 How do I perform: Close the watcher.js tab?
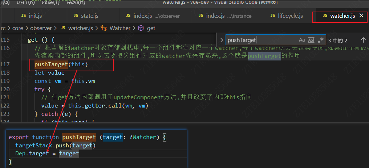pyautogui.click(x=361, y=16)
